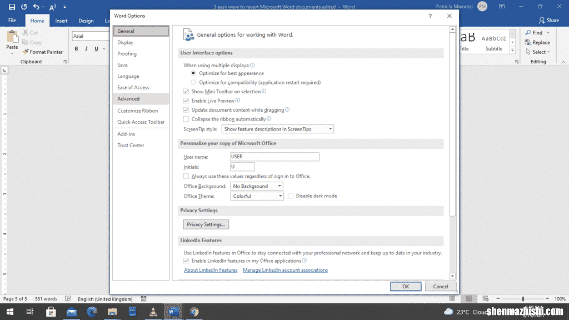Toggle Underline formatting button
569x320 pixels.
click(96, 49)
